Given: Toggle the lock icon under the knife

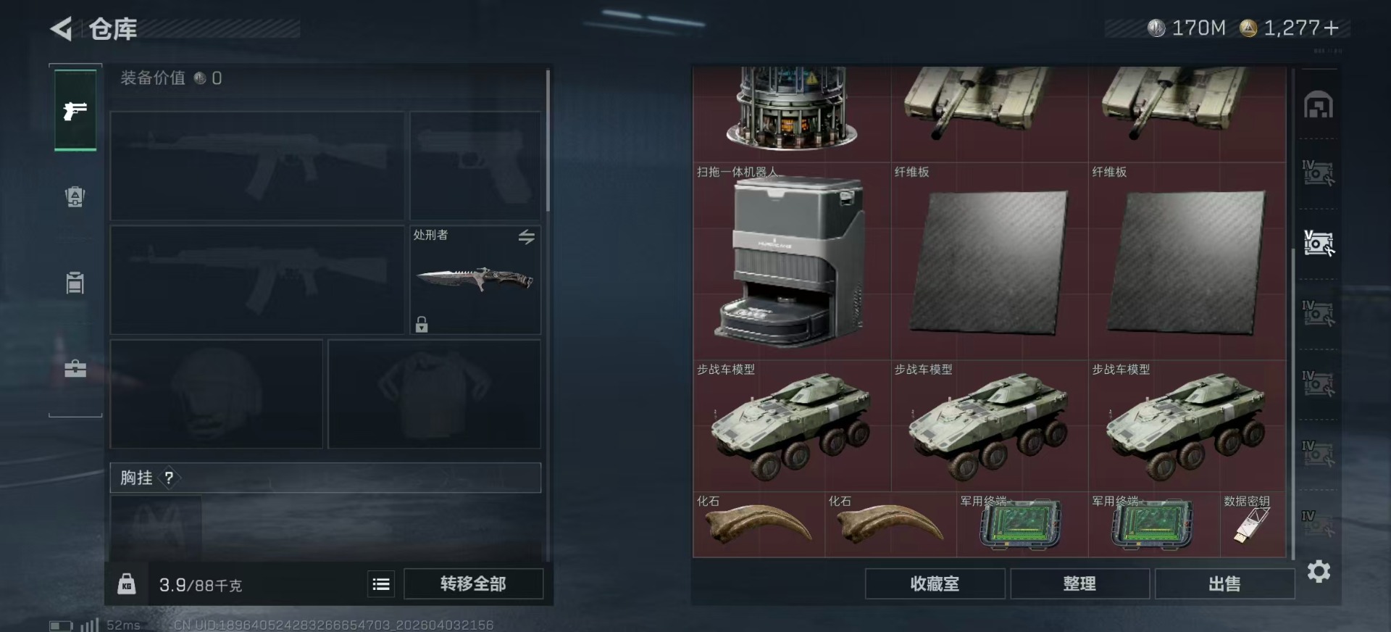Looking at the screenshot, I should 422,324.
